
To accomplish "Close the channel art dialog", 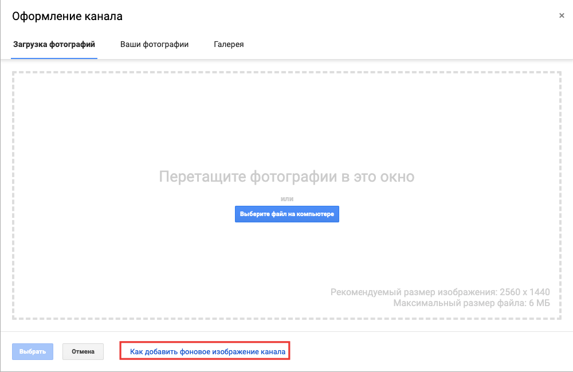I will tap(562, 15).
